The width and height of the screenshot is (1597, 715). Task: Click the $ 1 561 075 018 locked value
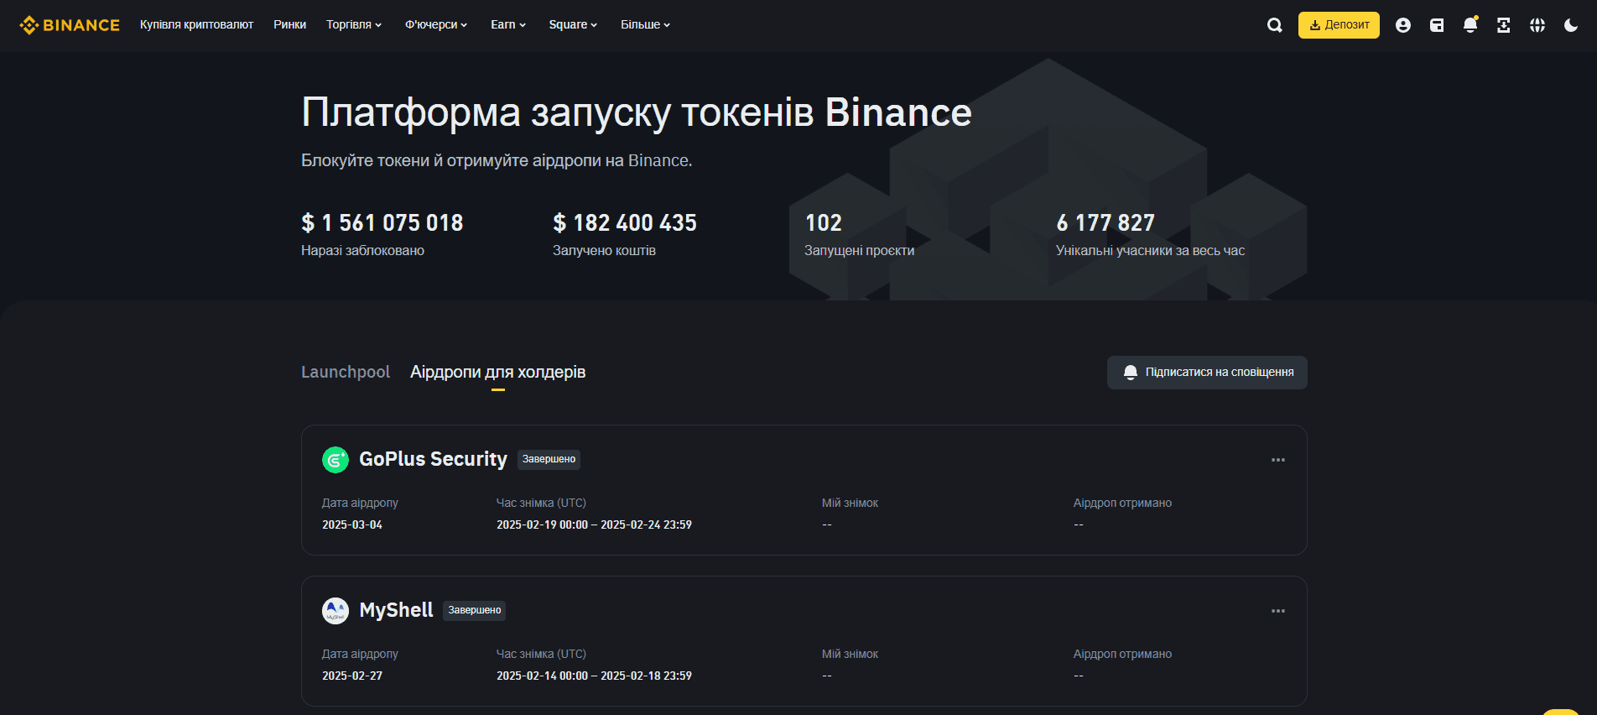tap(382, 222)
